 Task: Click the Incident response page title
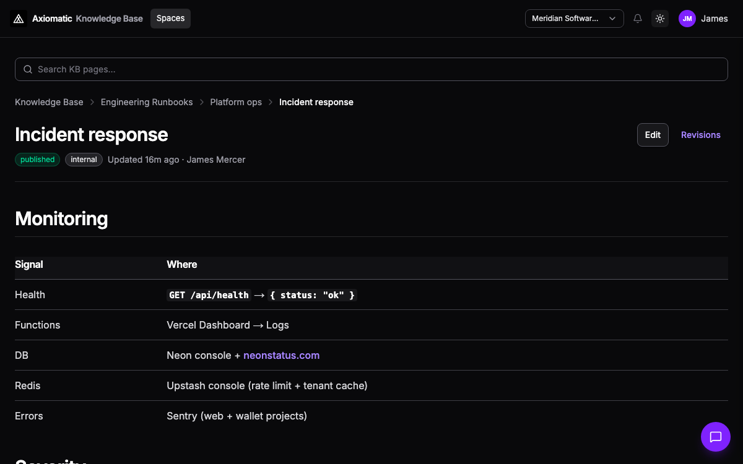(92, 134)
